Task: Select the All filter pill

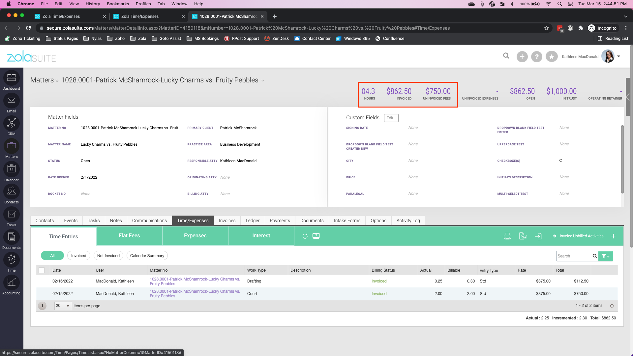Action: tap(52, 255)
